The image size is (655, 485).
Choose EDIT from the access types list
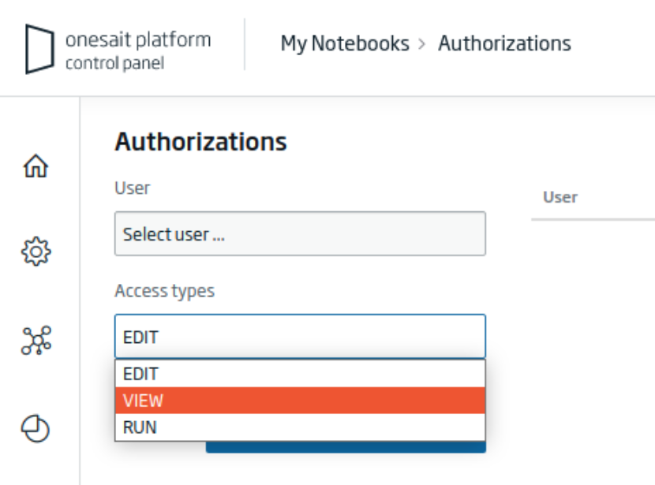(x=300, y=374)
